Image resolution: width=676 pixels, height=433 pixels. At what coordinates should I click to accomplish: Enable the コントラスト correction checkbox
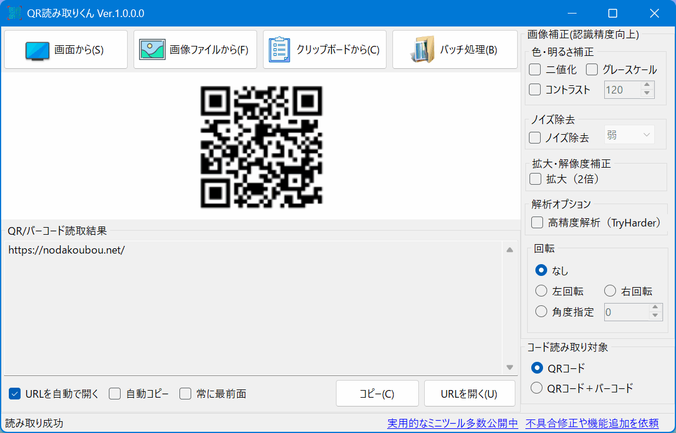[535, 89]
